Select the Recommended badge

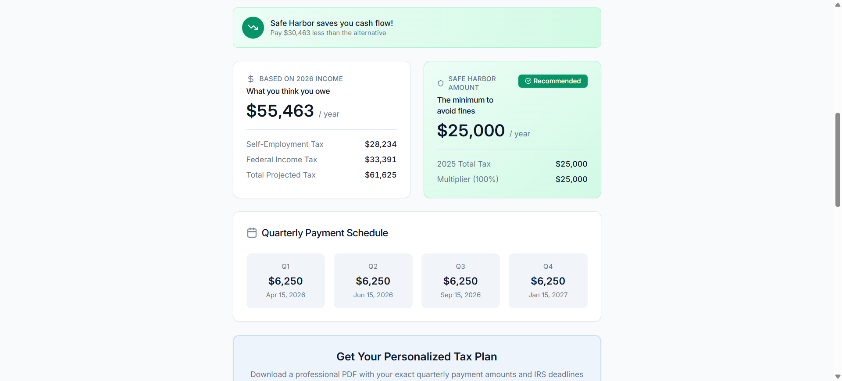pyautogui.click(x=553, y=81)
